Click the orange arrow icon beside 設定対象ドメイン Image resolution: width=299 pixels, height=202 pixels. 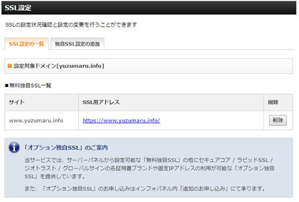[10, 66]
